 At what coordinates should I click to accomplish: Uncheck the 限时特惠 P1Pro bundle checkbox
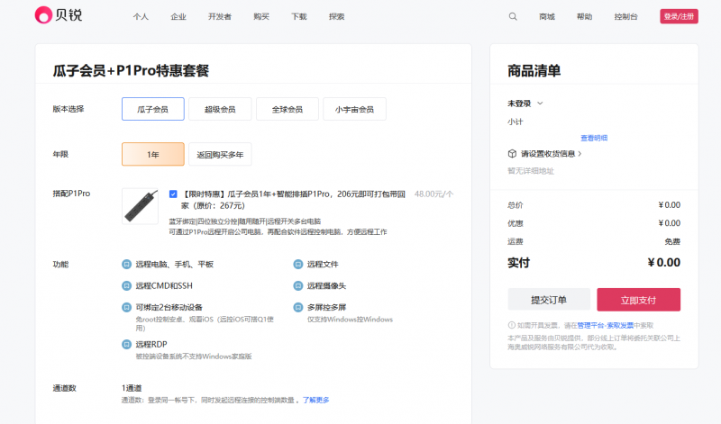coord(173,194)
